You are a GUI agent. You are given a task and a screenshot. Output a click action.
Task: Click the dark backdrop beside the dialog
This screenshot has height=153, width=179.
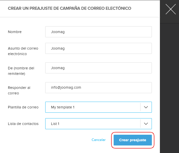coord(169,88)
